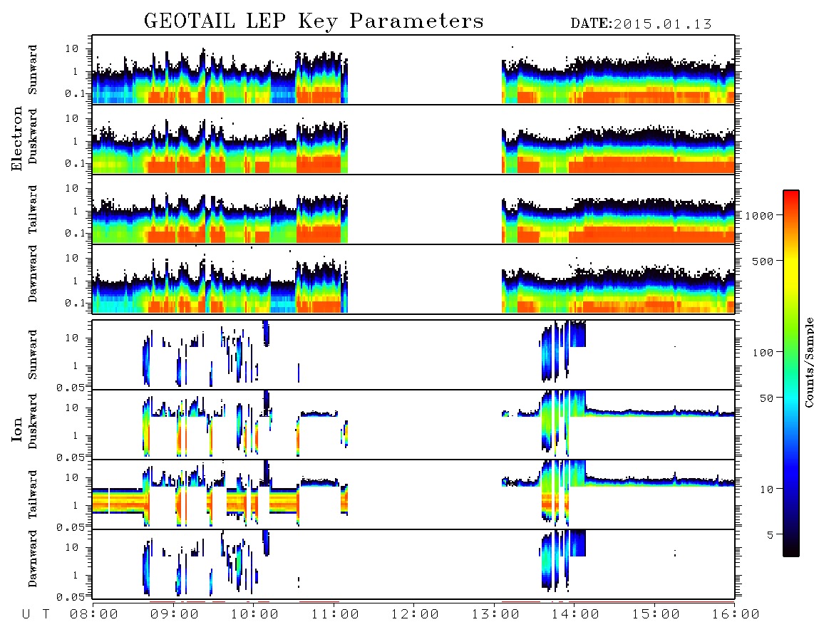Select the 11:00 time tick label
Screen dimensions: 814x627
tap(335, 614)
